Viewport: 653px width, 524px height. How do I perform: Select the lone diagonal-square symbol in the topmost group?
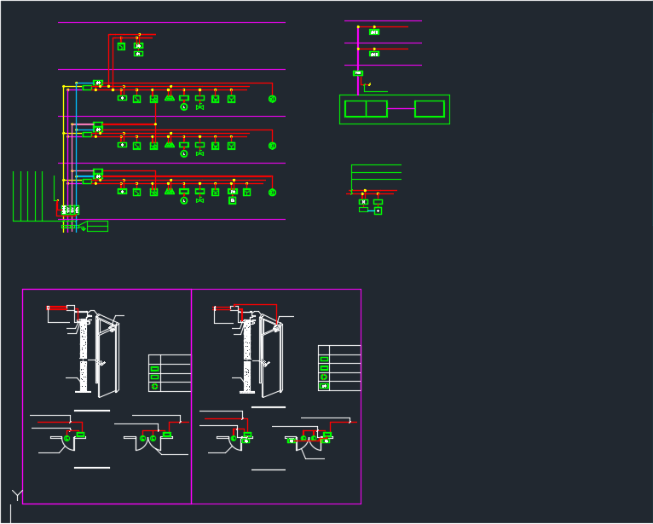click(x=121, y=47)
